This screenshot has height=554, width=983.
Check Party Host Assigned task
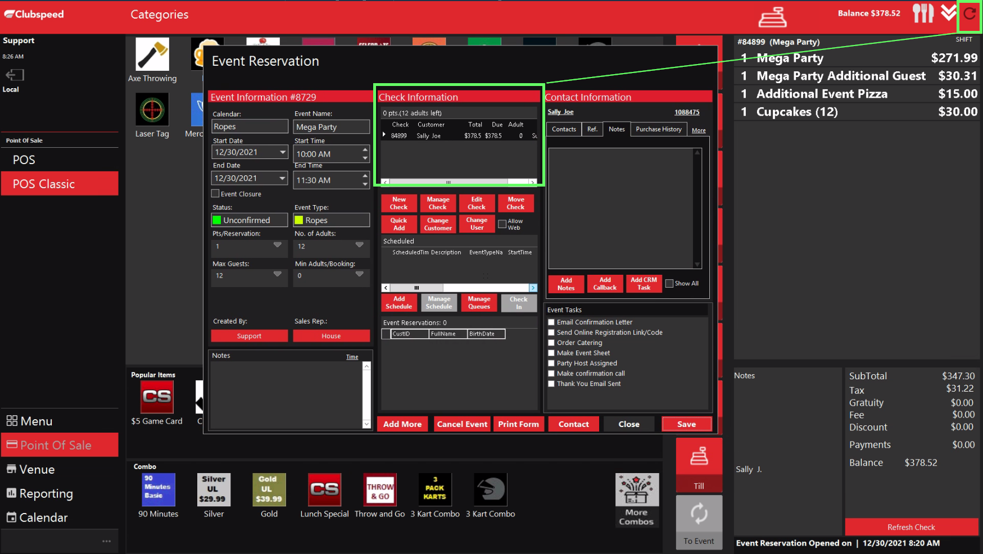[551, 363]
